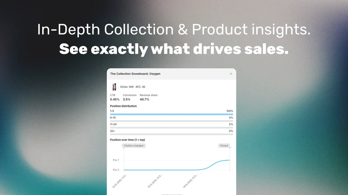Viewport: 348px width, 195px height.
Task: Click the Revenue share value 40.7%
Action: [144, 100]
